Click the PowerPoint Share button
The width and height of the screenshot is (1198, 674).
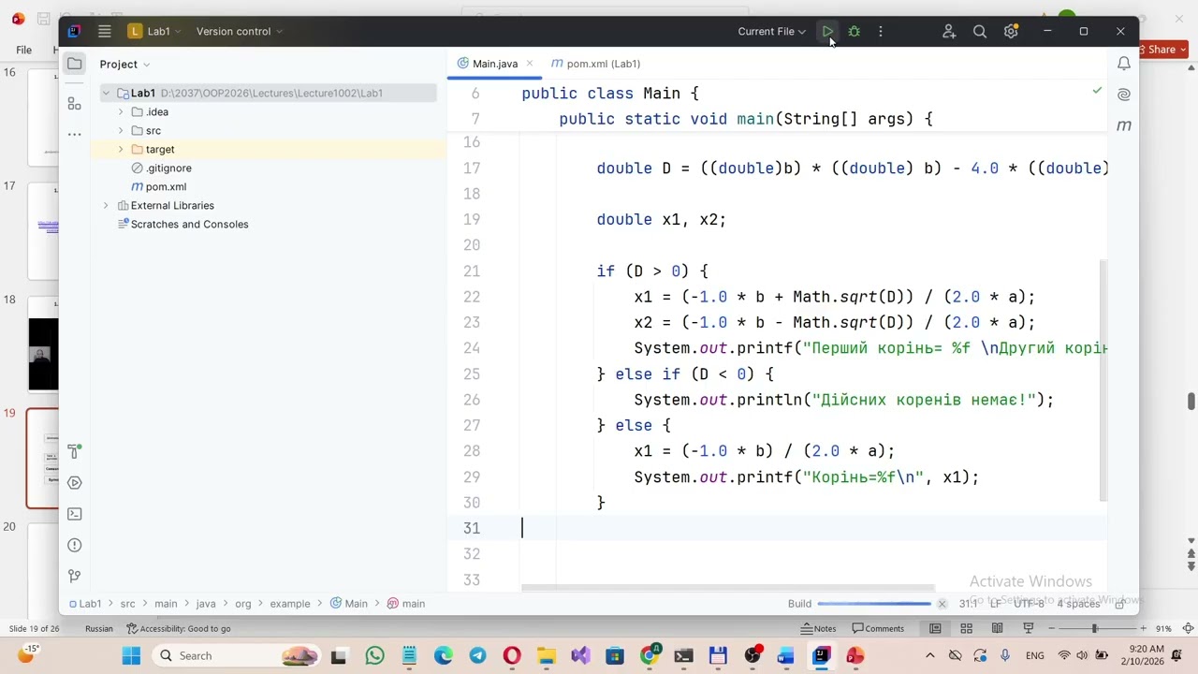coord(1161,50)
